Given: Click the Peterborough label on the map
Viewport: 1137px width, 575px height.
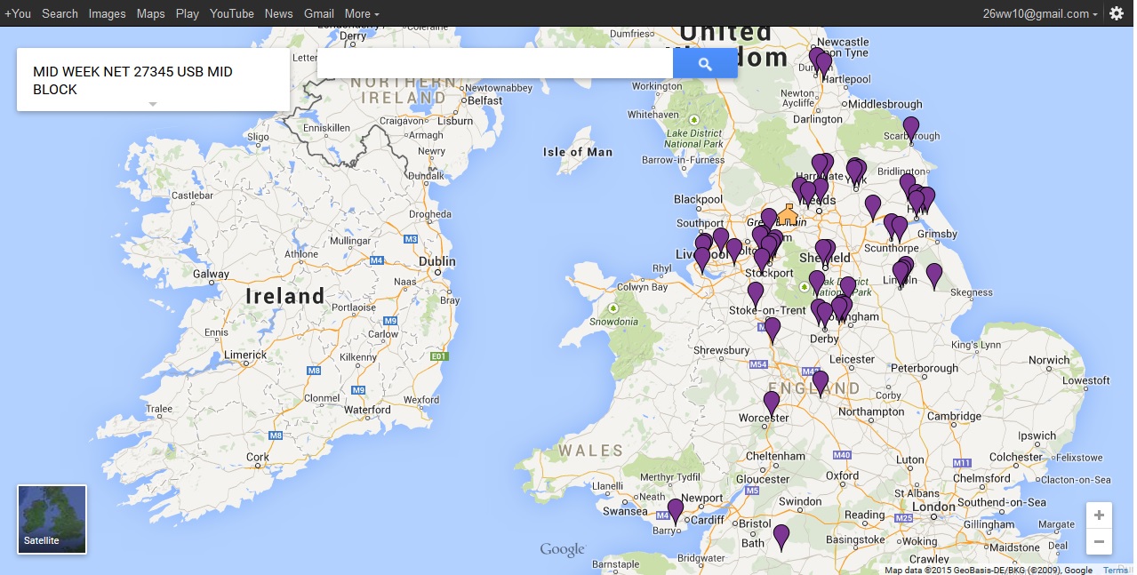Looking at the screenshot, I should tap(924, 368).
